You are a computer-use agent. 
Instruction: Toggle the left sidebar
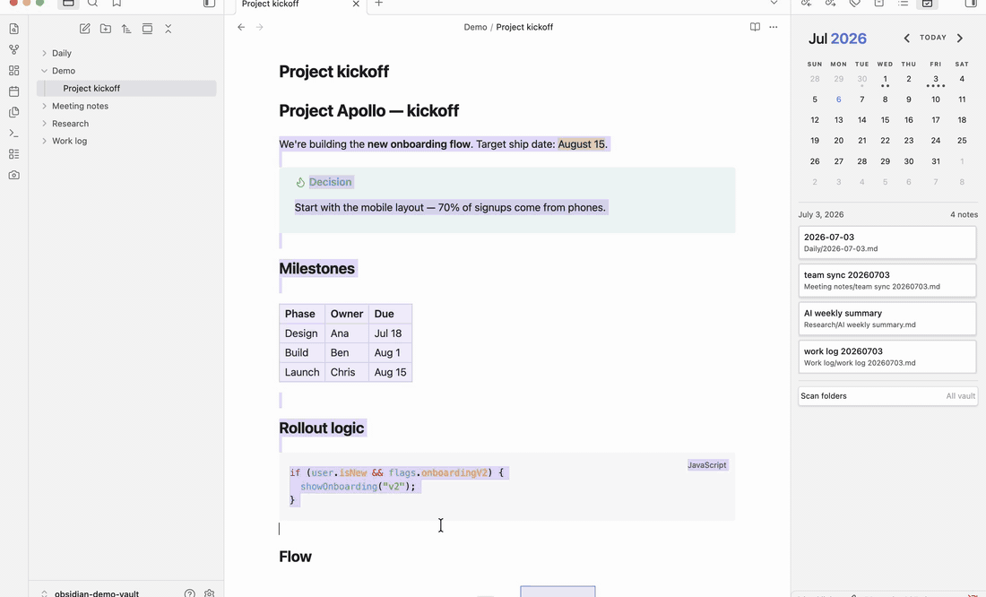pos(210,4)
